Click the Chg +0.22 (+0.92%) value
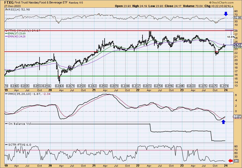Viewport: 242px width, 168px height. (218, 6)
